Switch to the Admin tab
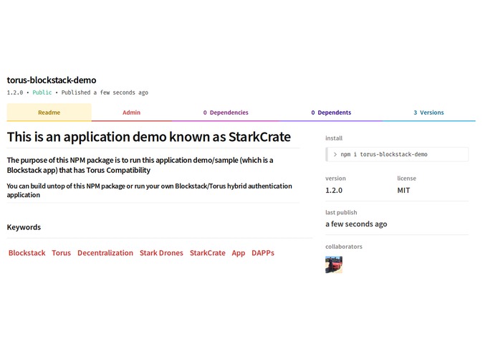The width and height of the screenshot is (498, 354). tap(132, 113)
